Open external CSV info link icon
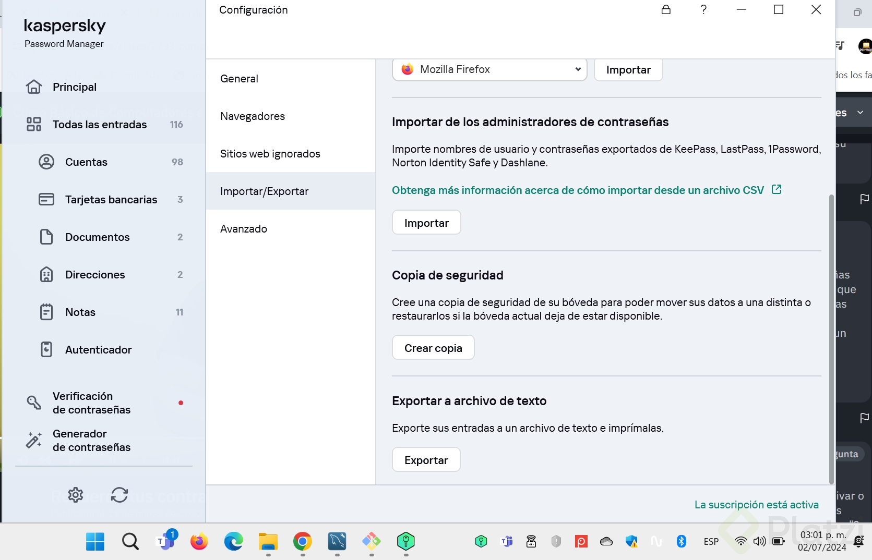Screen dimensions: 872x560 (x=777, y=189)
